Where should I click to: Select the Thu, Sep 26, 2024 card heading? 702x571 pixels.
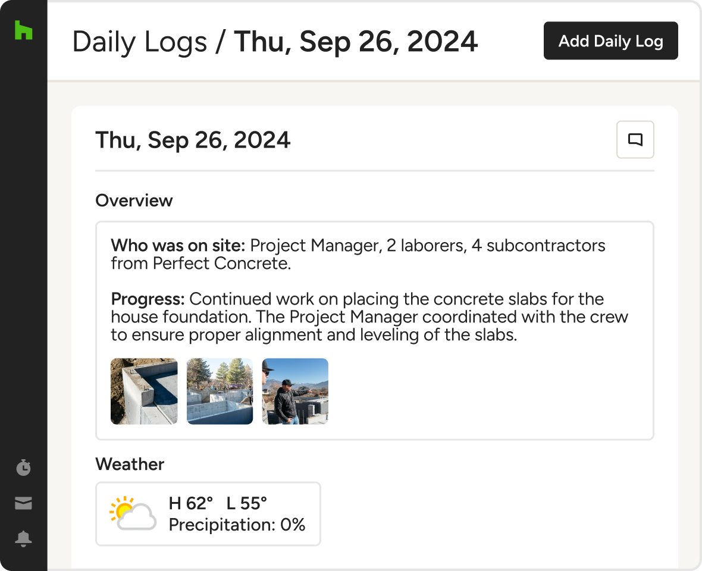click(193, 140)
